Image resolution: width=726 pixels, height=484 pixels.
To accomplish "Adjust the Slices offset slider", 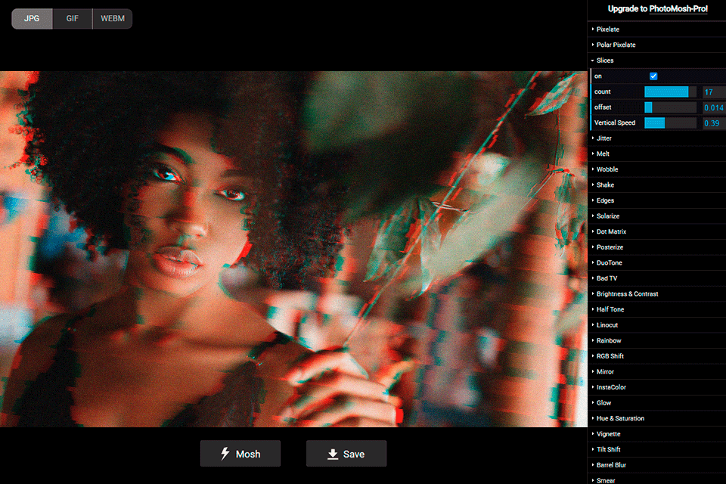I will (x=670, y=107).
